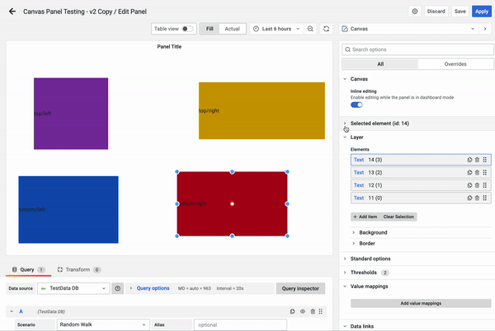Disable the Inline editing switch
The image size is (495, 331).
click(356, 105)
